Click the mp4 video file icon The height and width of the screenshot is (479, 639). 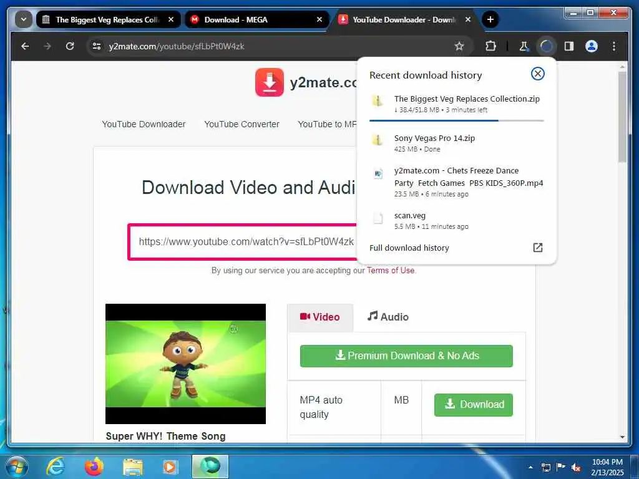[378, 174]
